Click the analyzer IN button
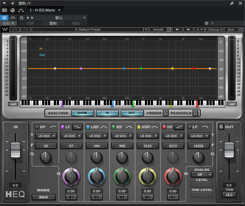The height and width of the screenshot is (206, 245). click(107, 113)
